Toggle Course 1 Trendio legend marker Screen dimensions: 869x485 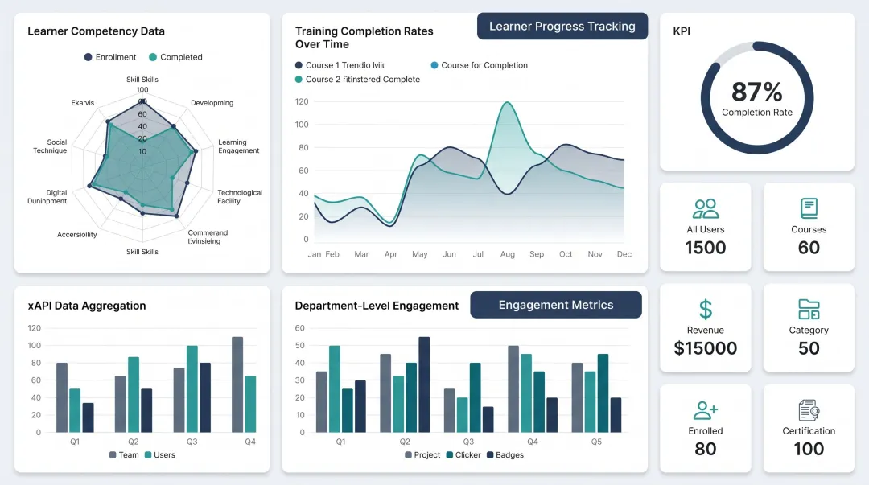pos(299,65)
